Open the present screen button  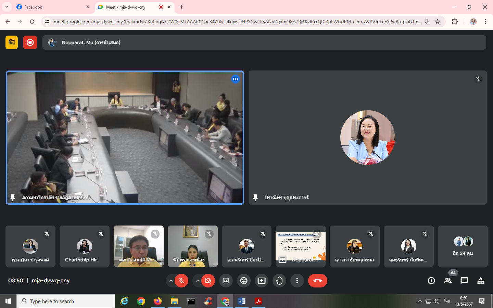(262, 281)
